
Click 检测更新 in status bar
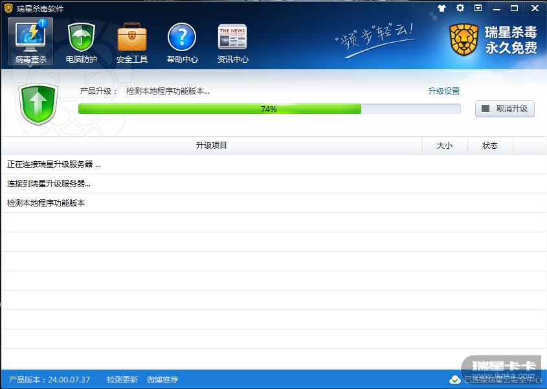click(122, 379)
